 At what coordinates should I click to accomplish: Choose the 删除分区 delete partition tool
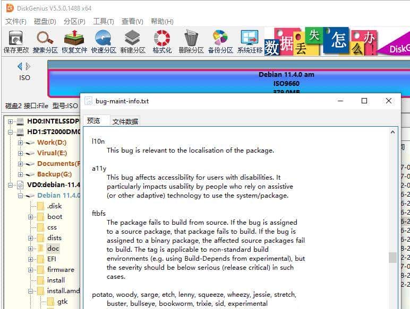point(191,42)
